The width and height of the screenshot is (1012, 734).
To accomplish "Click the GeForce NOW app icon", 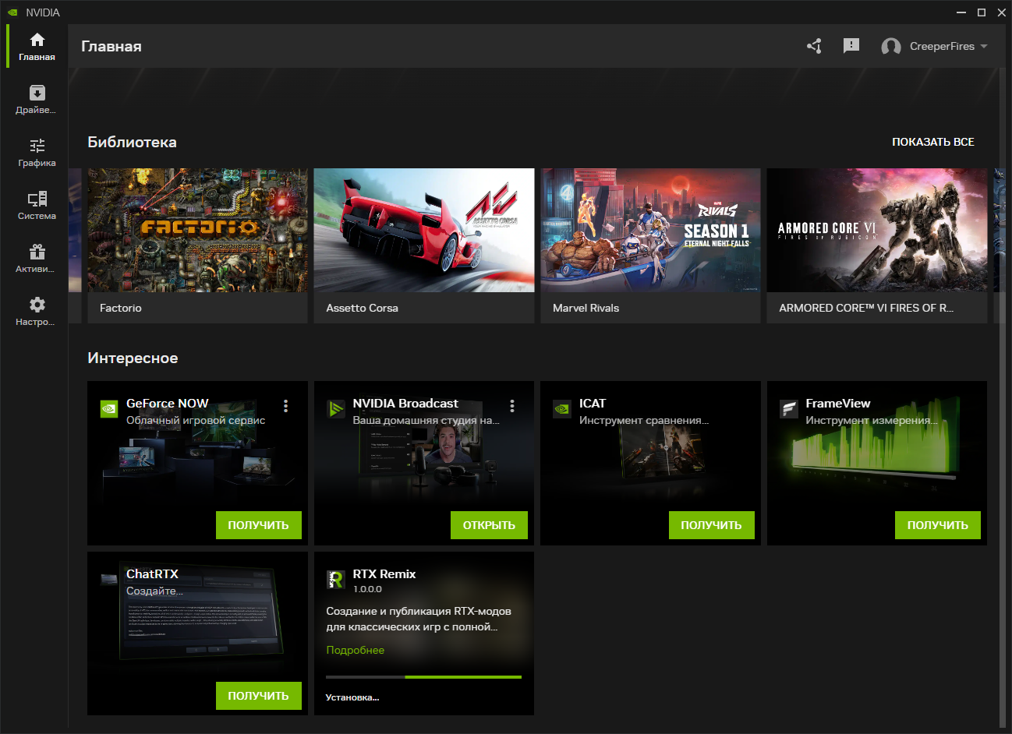I will pos(109,408).
